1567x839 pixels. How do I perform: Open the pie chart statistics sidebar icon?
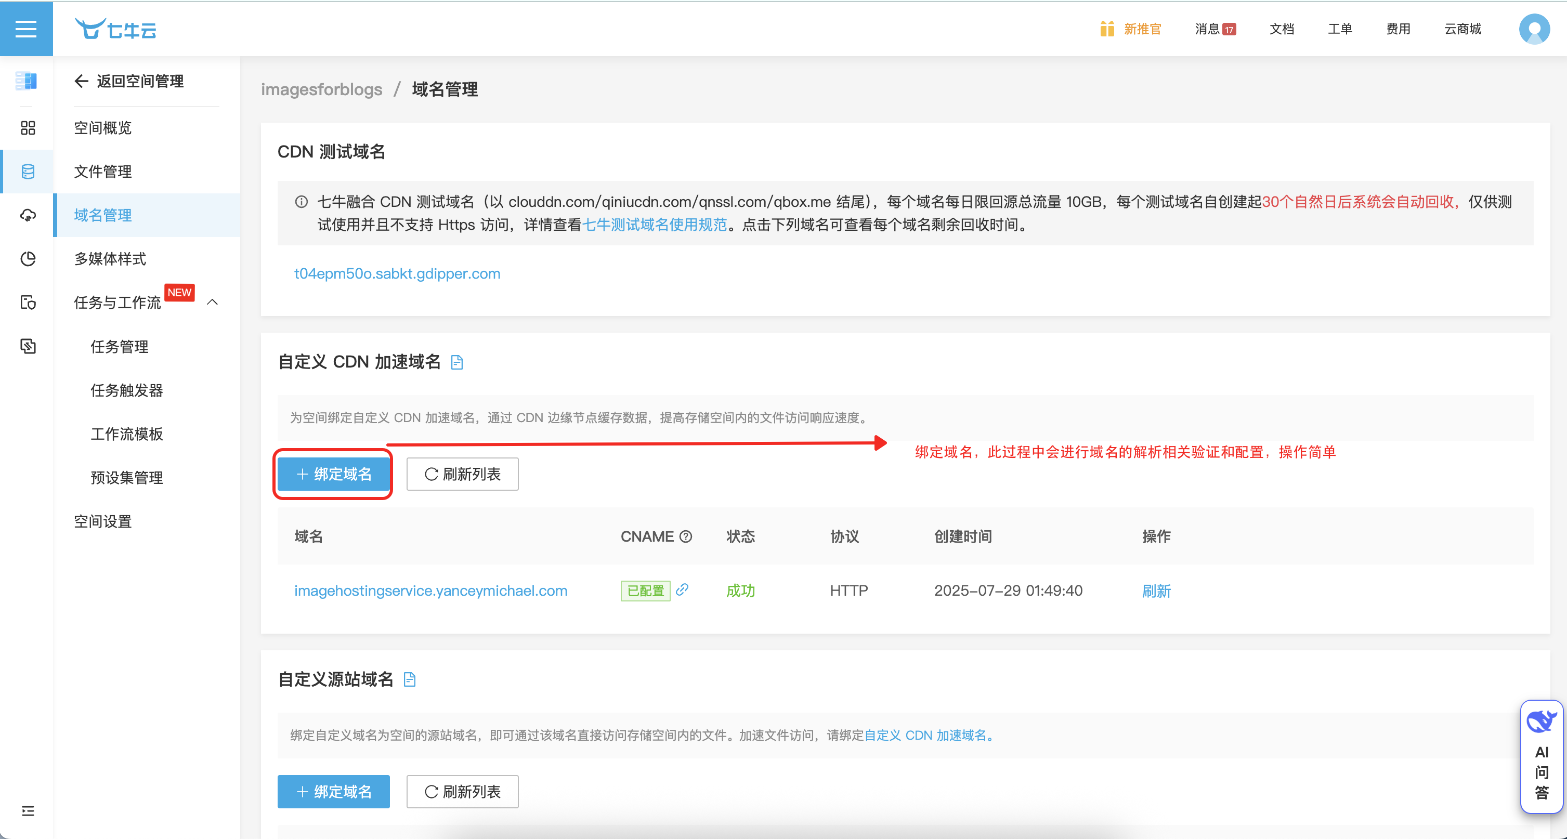[x=28, y=258]
